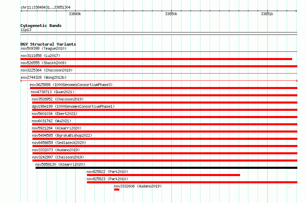Click the nsv825822 red bar

coord(164,175)
